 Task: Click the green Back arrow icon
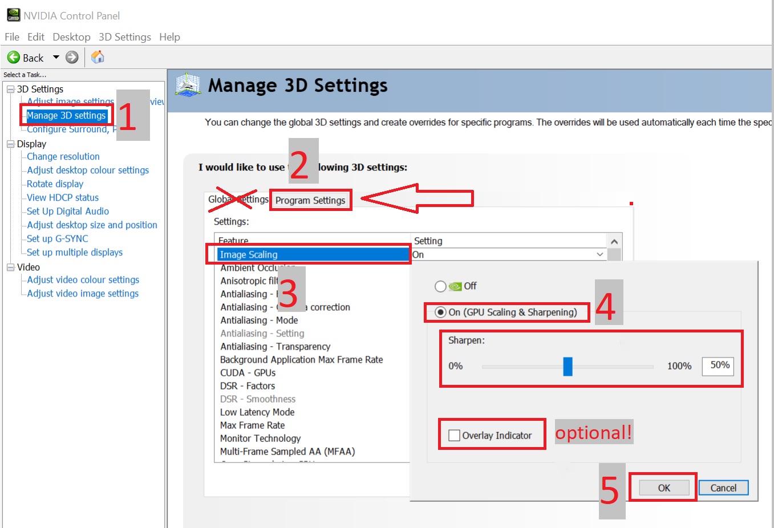(13, 57)
